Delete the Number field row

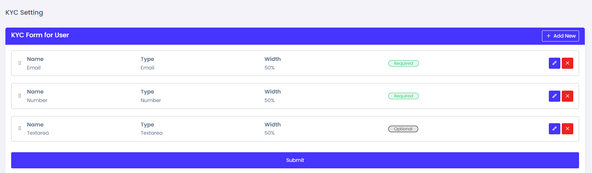pyautogui.click(x=567, y=96)
